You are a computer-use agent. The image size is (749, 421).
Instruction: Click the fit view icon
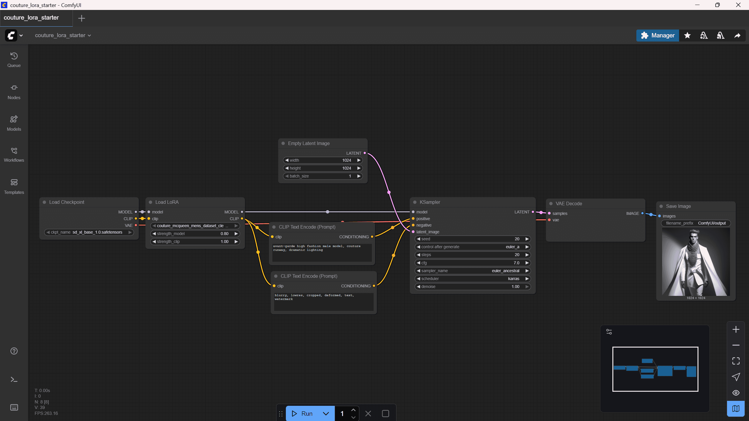point(736,361)
